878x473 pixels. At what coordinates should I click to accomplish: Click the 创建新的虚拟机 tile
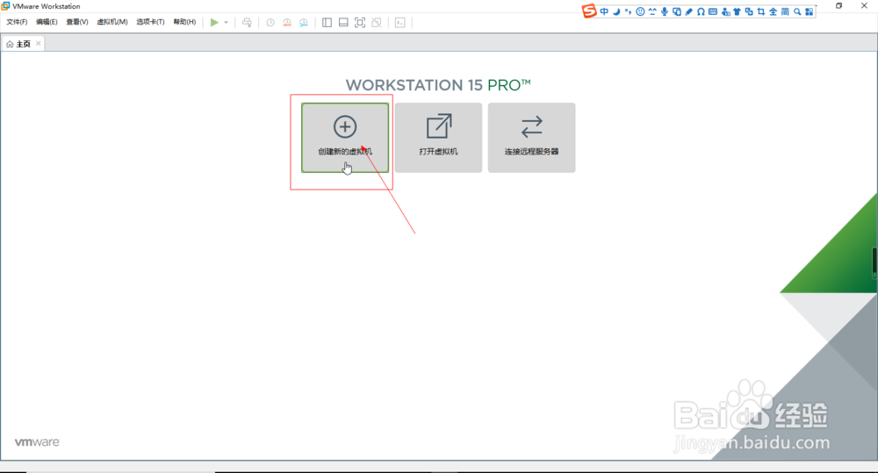(345, 138)
